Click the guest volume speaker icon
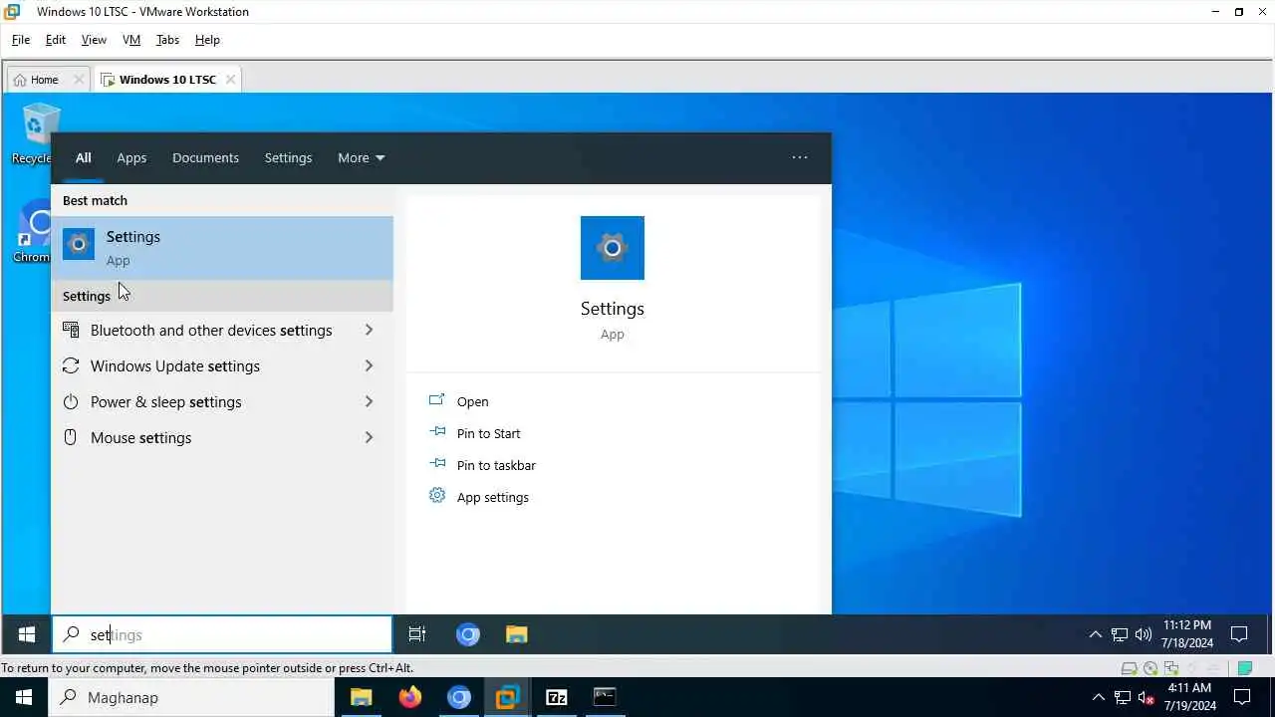Screen dimensions: 1275x717 click(1144, 634)
